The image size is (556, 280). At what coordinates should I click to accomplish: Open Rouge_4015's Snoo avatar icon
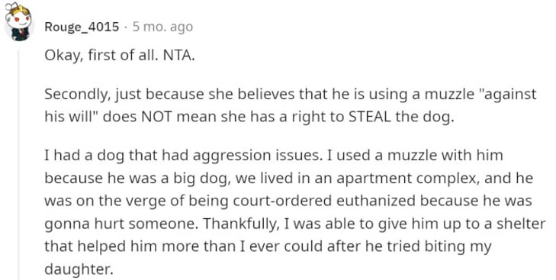click(19, 22)
